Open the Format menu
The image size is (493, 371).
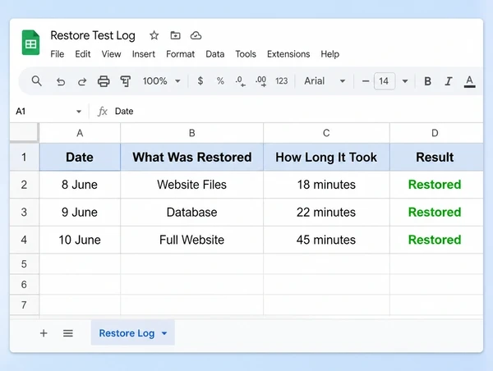(x=180, y=54)
